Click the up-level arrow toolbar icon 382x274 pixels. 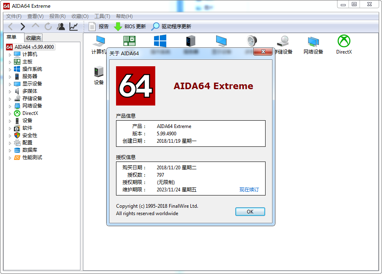[36, 26]
